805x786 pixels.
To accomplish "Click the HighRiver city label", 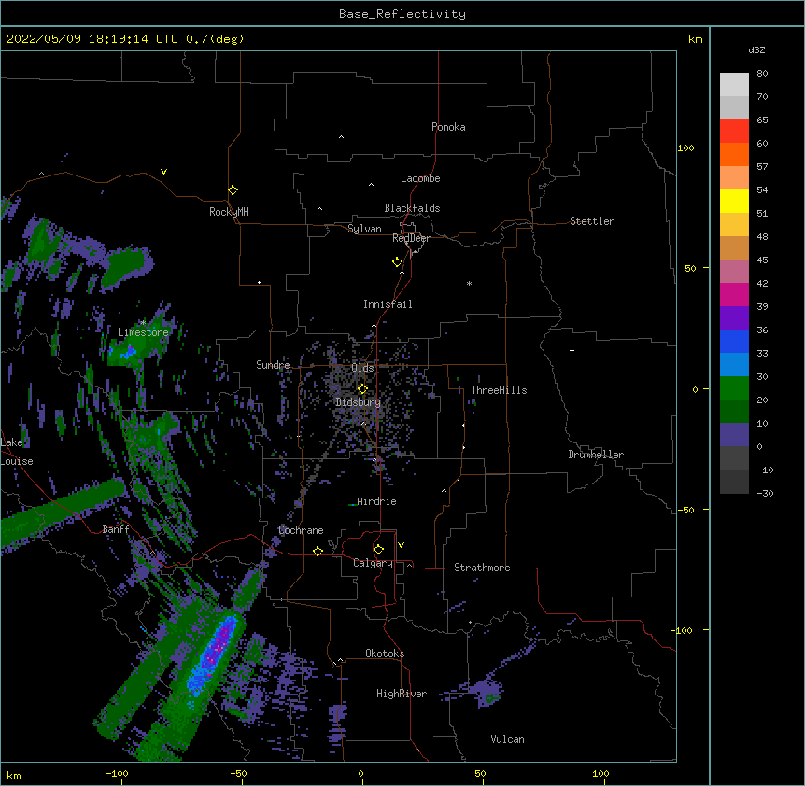I will pos(402,694).
